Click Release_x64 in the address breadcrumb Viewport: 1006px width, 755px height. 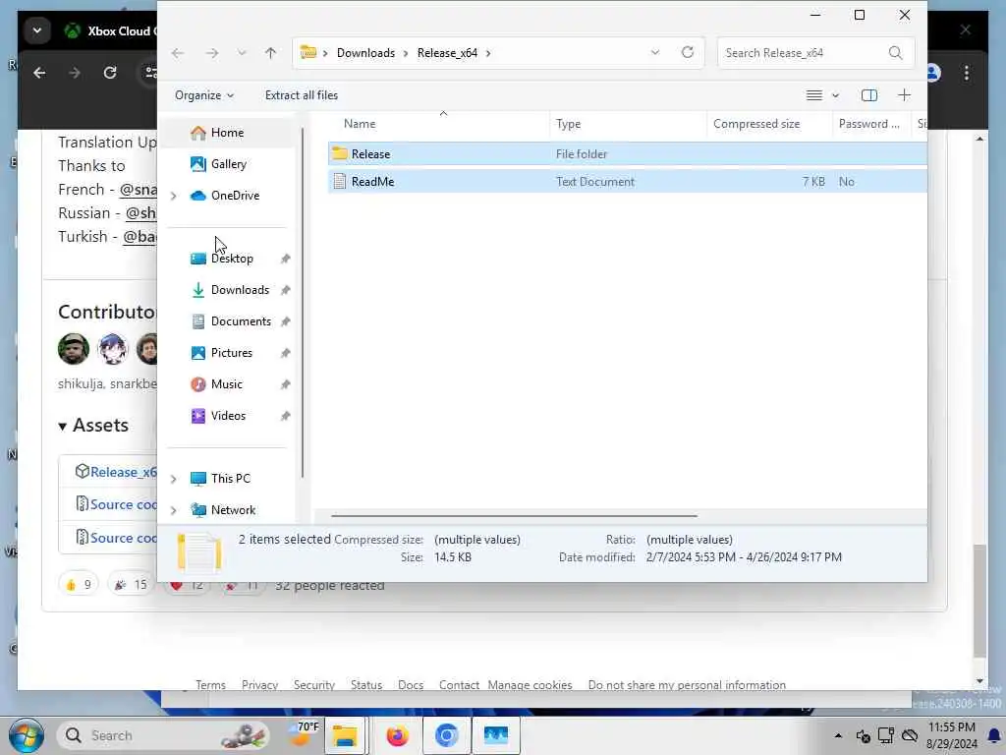pos(447,53)
